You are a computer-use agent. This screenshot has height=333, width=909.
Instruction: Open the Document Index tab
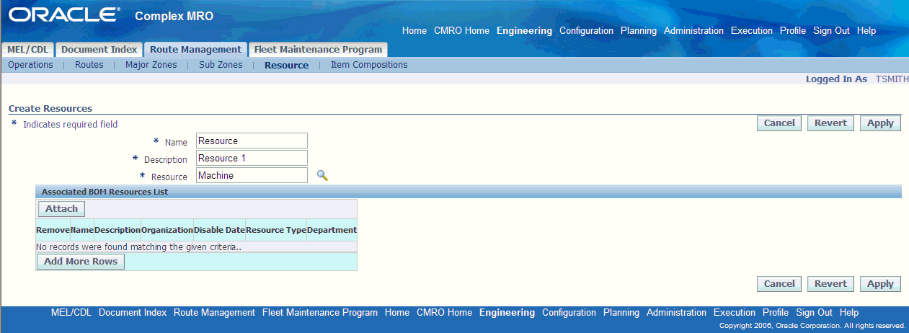[x=99, y=50]
